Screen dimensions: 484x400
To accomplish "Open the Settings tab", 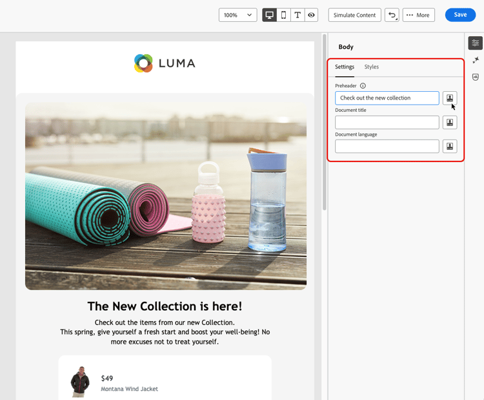I will [x=345, y=67].
